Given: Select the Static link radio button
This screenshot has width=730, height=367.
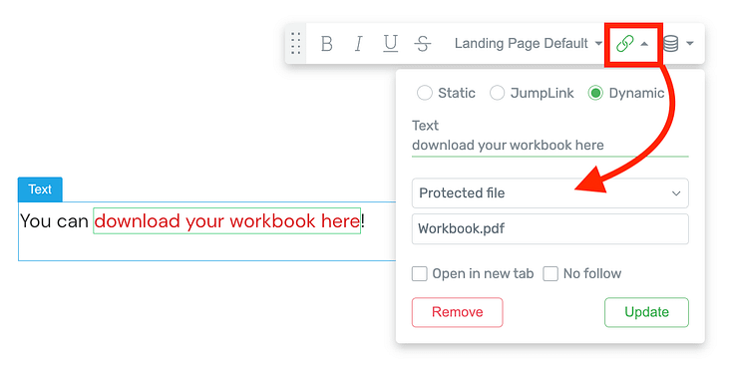Looking at the screenshot, I should tap(424, 93).
